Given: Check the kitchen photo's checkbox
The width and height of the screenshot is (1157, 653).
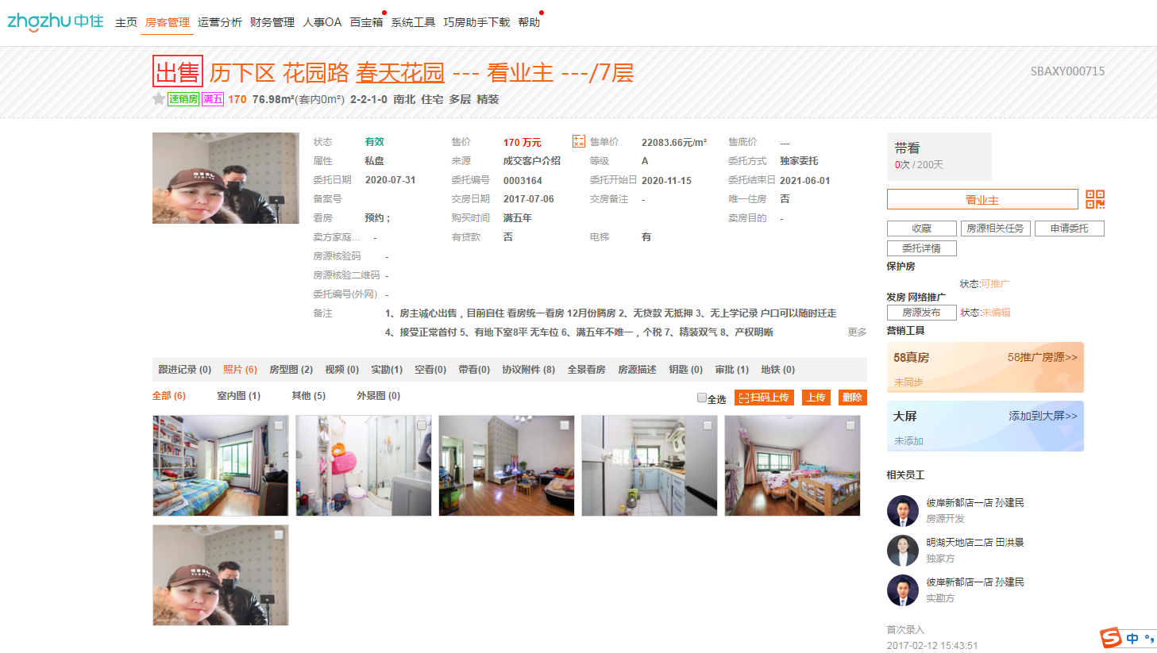Looking at the screenshot, I should (x=708, y=425).
